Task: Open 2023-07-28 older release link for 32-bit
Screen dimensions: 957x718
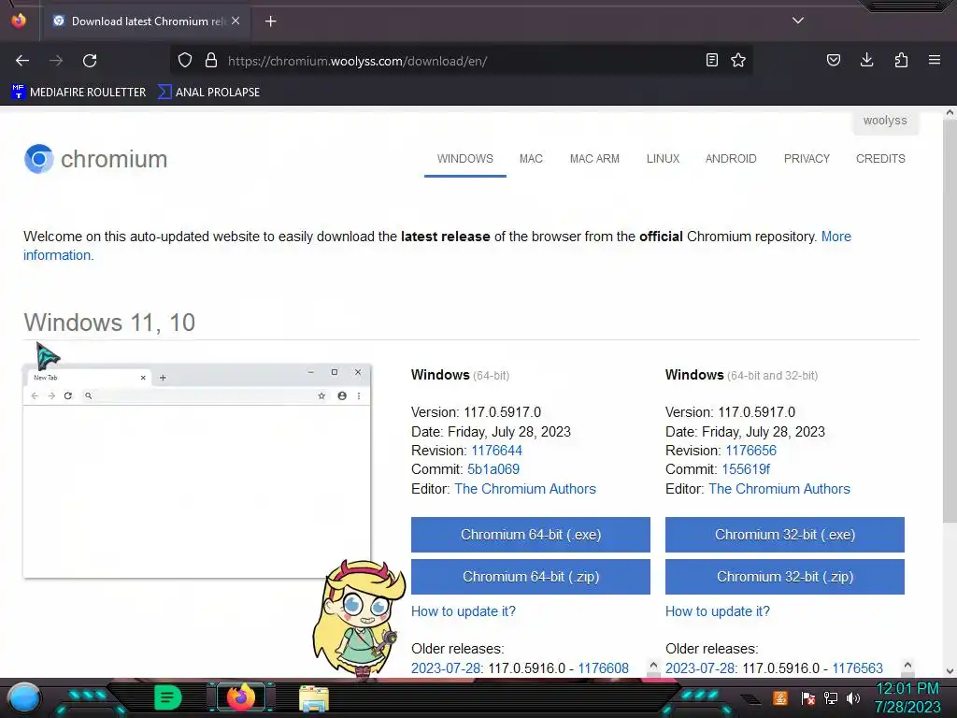Action: (700, 668)
